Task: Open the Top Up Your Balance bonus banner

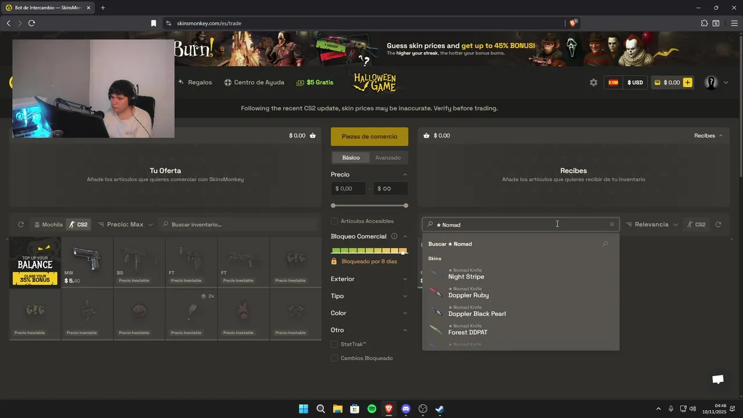Action: click(35, 262)
